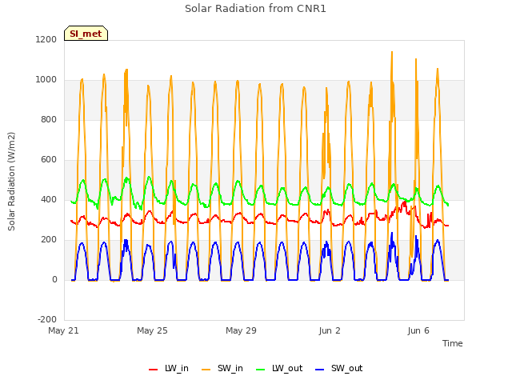The width and height of the screenshot is (512, 384).
Task: Click the May 25 x-axis tick label
Action: [152, 330]
